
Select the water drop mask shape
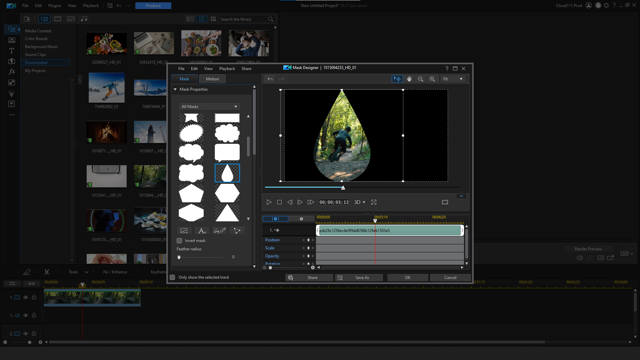tap(227, 173)
